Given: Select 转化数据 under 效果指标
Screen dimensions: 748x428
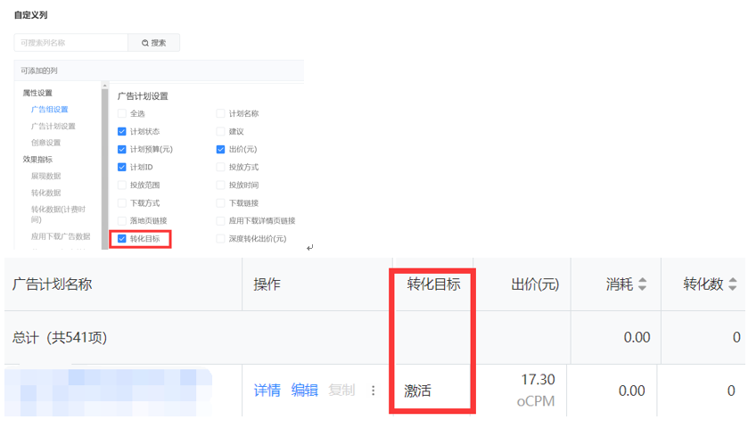Looking at the screenshot, I should point(45,193).
